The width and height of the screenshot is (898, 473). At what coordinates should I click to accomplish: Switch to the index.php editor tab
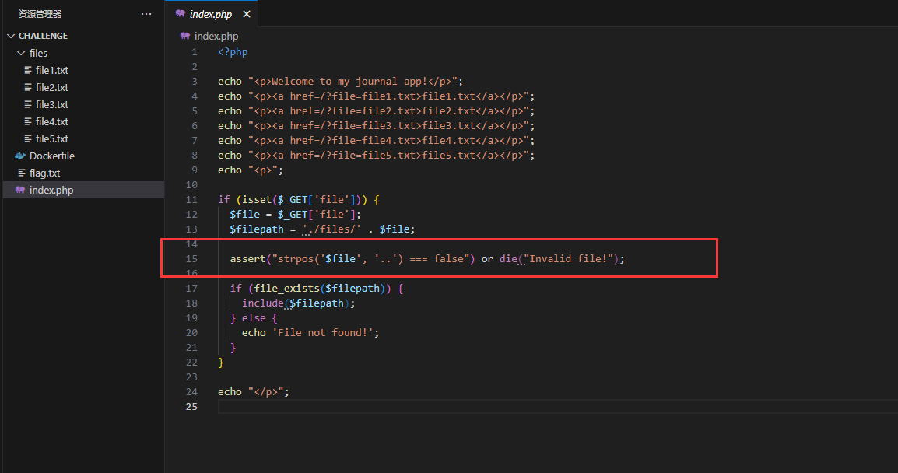click(210, 14)
